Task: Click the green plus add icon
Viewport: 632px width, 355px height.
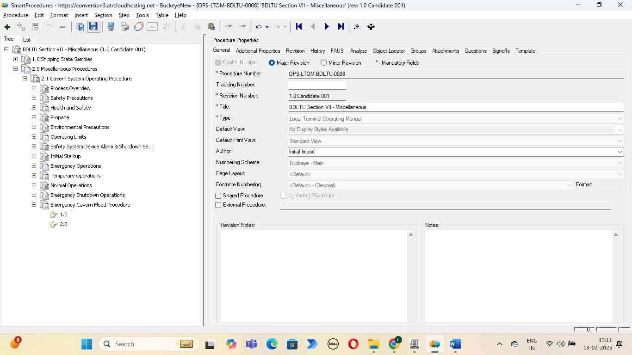Action: [x=7, y=27]
